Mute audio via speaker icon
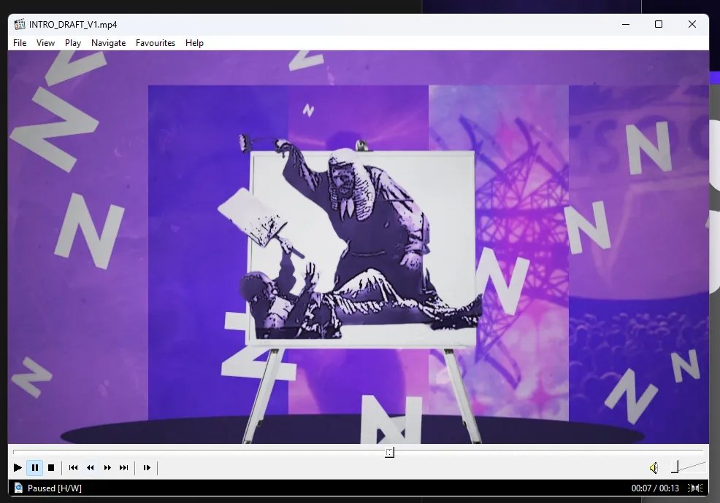 [654, 468]
